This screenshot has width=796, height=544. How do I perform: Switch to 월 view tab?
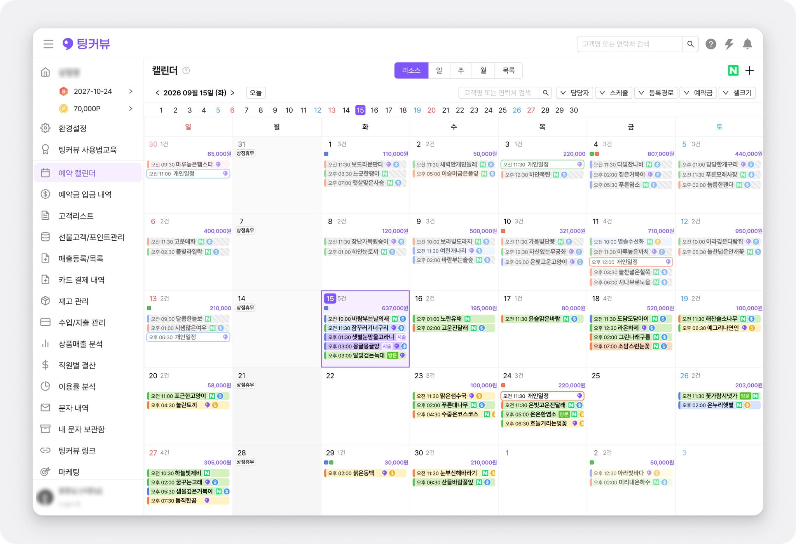tap(483, 70)
